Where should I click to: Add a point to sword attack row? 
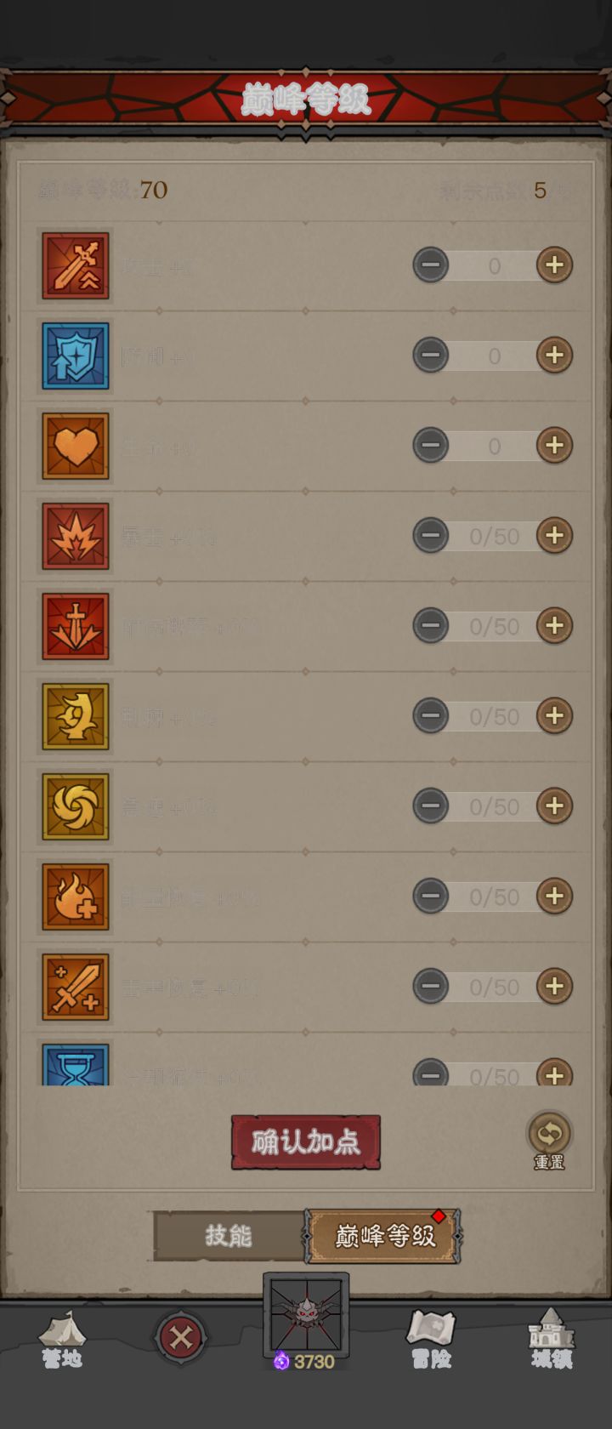coord(554,265)
